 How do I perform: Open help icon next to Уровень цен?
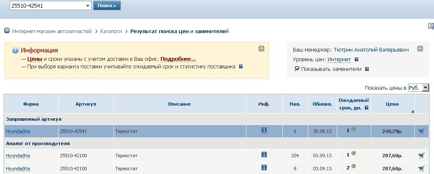click(x=356, y=59)
